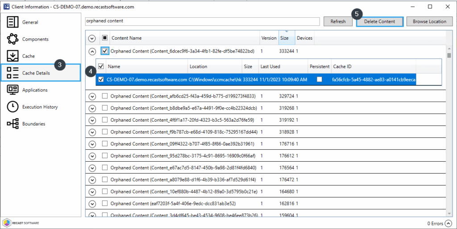Click the orphaned content search field
Image resolution: width=457 pixels, height=229 pixels.
click(202, 21)
